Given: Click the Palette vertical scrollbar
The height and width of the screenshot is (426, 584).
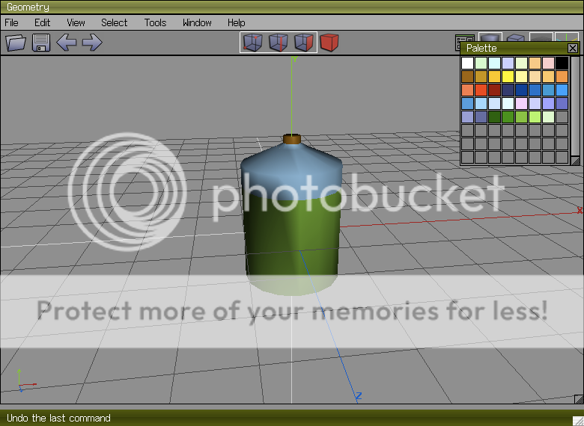Looking at the screenshot, I should (x=576, y=106).
